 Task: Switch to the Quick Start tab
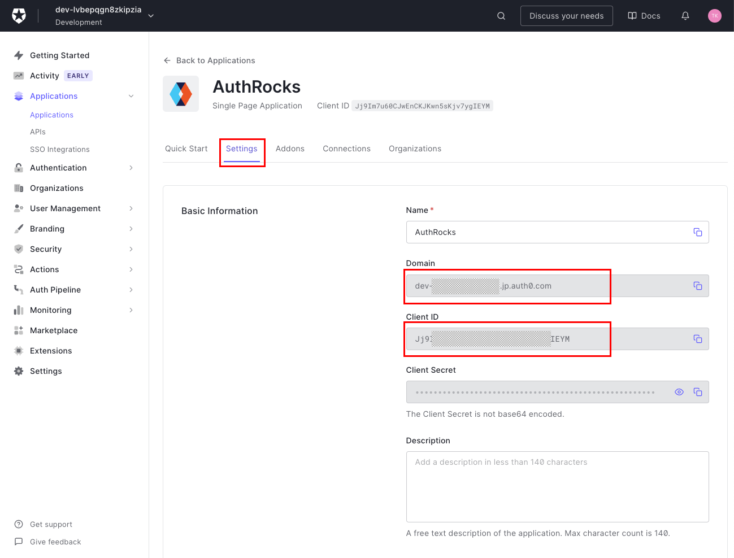pos(186,149)
